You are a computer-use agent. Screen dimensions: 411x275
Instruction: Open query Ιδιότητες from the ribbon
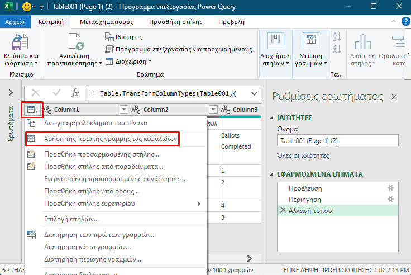pos(123,37)
